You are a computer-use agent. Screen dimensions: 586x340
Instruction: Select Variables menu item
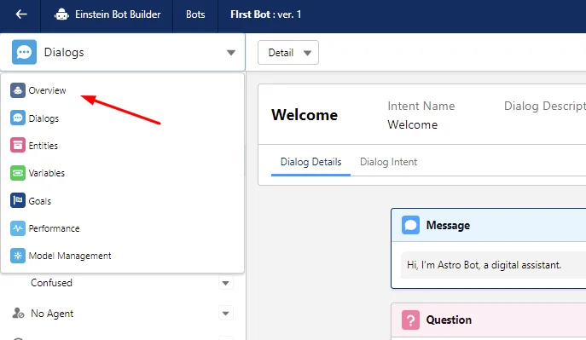(47, 173)
